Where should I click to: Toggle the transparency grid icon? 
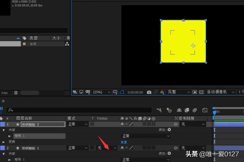point(201,92)
